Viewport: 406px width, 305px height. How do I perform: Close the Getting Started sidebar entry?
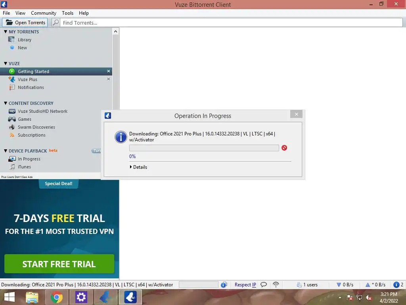coord(109,71)
